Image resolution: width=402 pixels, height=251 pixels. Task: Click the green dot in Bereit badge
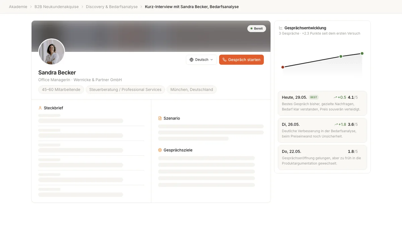252,28
